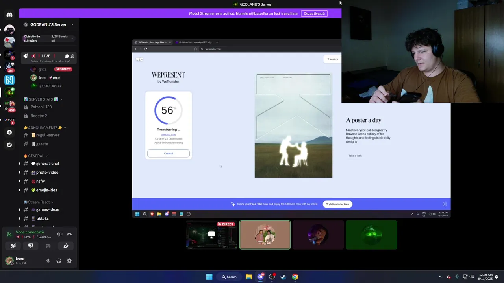Screen dimensions: 504x283
Task: Disable Streamer Mode with Dezactivează
Action: tap(314, 13)
